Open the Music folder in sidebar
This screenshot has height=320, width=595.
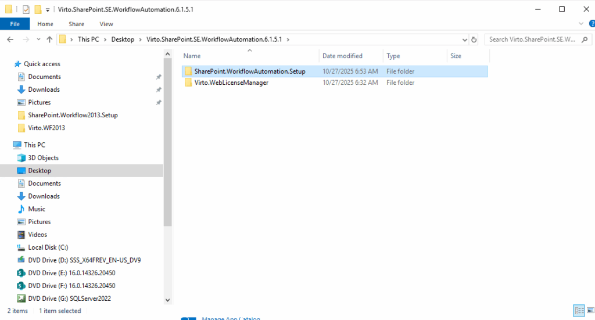[37, 209]
